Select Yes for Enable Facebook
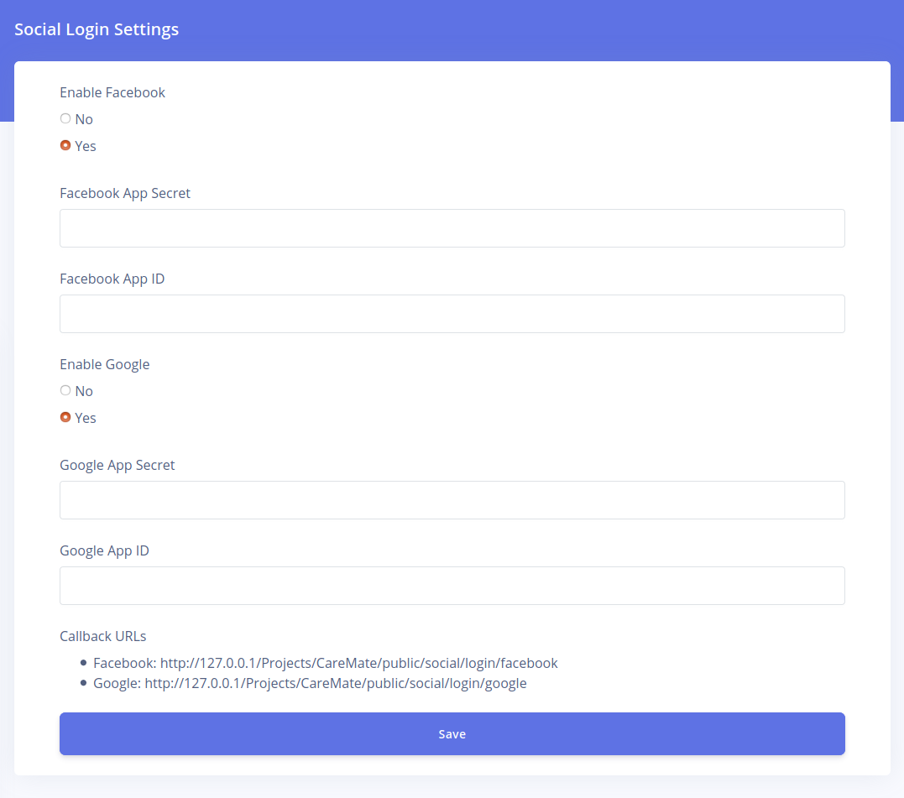904x798 pixels. [65, 146]
